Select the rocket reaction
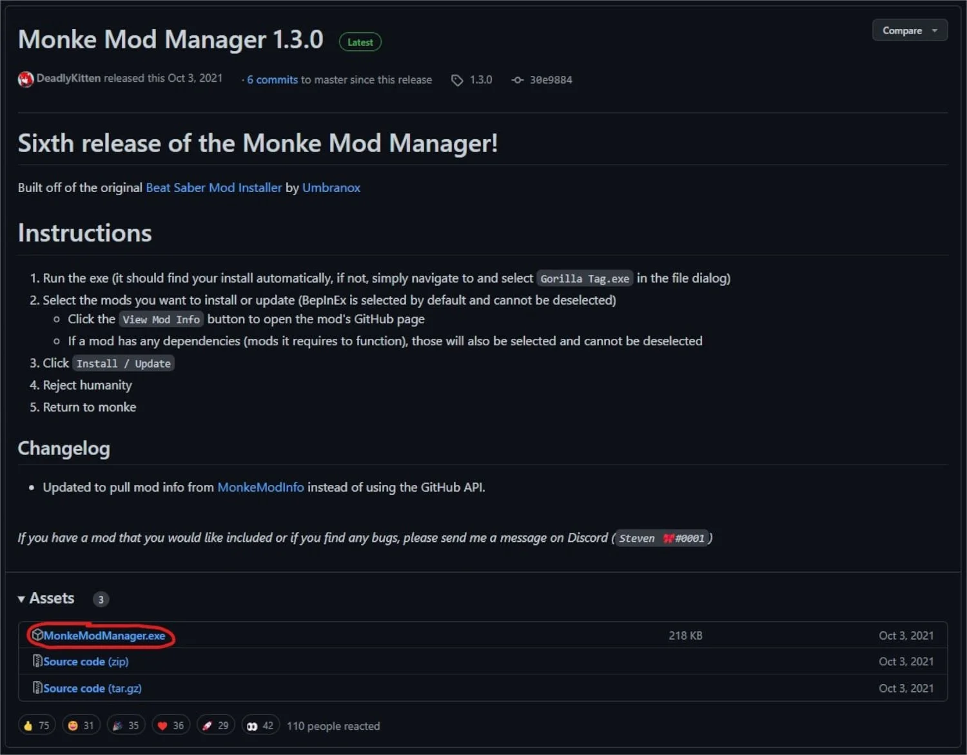The image size is (967, 755). click(x=215, y=724)
